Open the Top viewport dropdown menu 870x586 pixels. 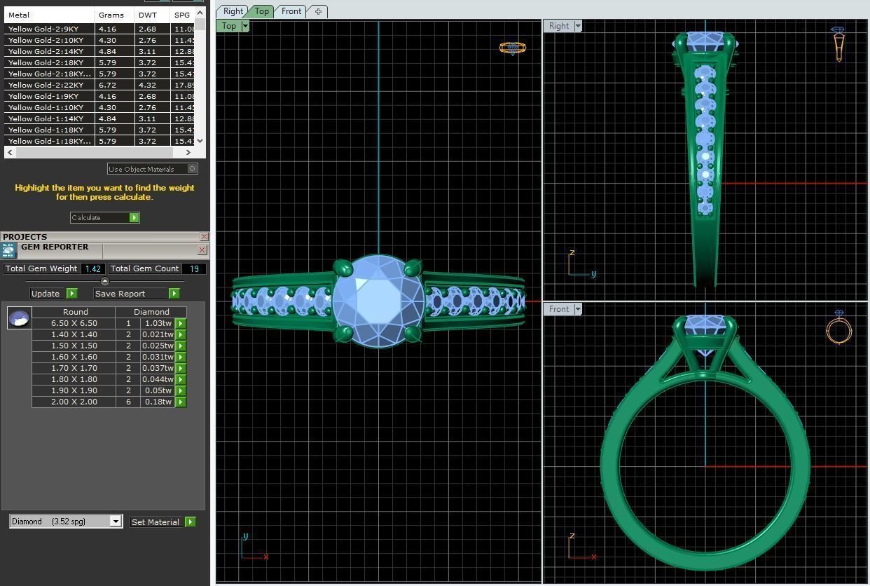(244, 26)
